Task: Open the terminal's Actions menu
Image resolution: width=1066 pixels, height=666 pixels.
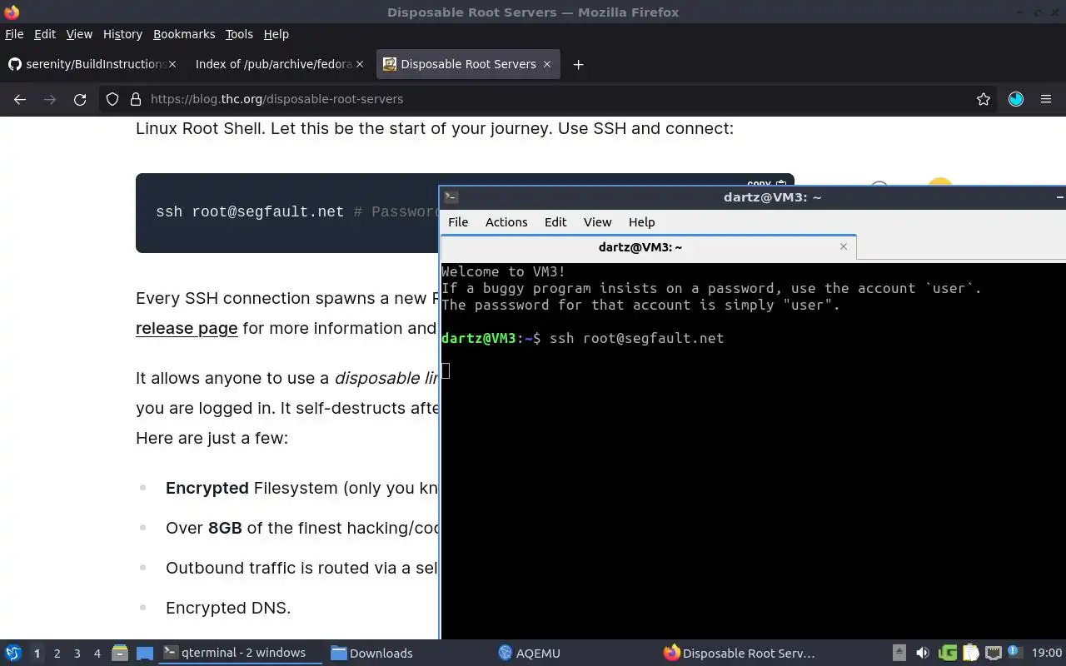Action: click(x=506, y=222)
